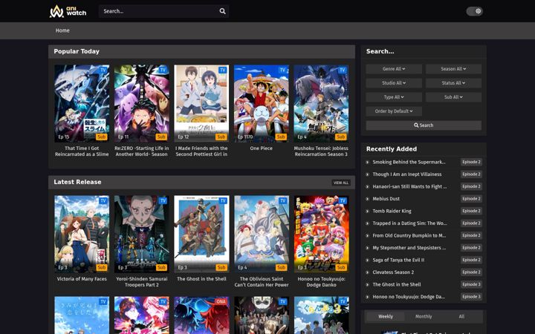Click the arrow icon beside Saga of Tanya

(x=368, y=261)
